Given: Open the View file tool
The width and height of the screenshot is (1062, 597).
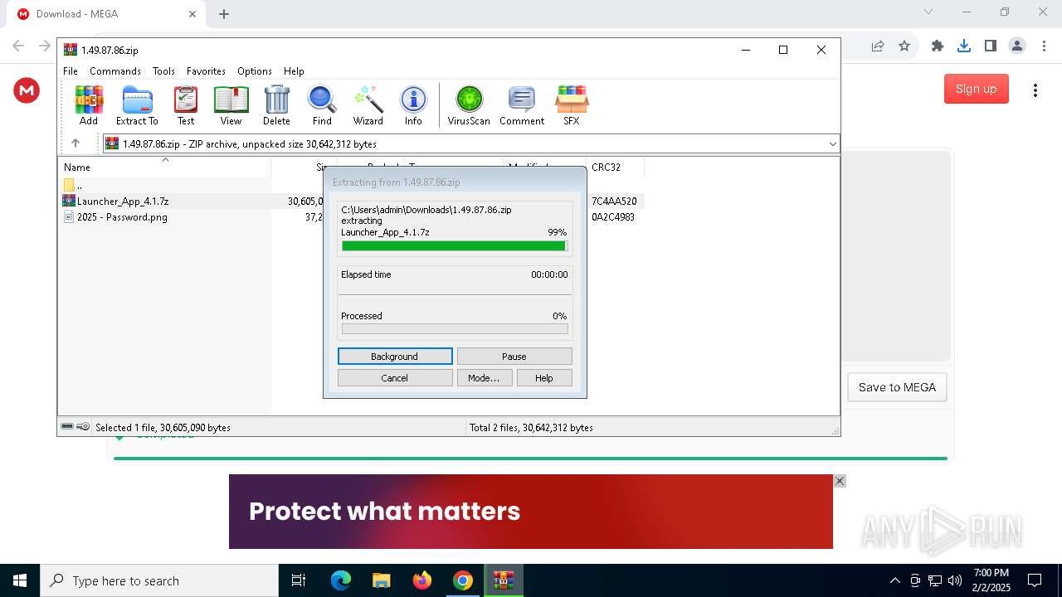Looking at the screenshot, I should pos(231,105).
